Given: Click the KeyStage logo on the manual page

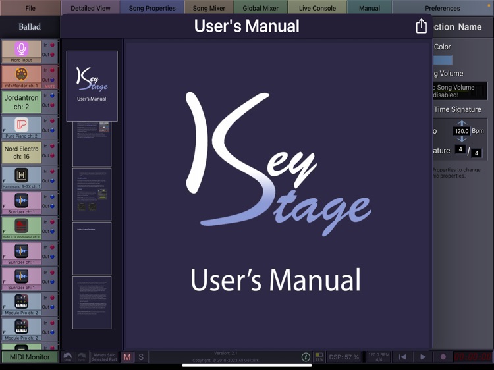Looking at the screenshot, I should pos(278,164).
